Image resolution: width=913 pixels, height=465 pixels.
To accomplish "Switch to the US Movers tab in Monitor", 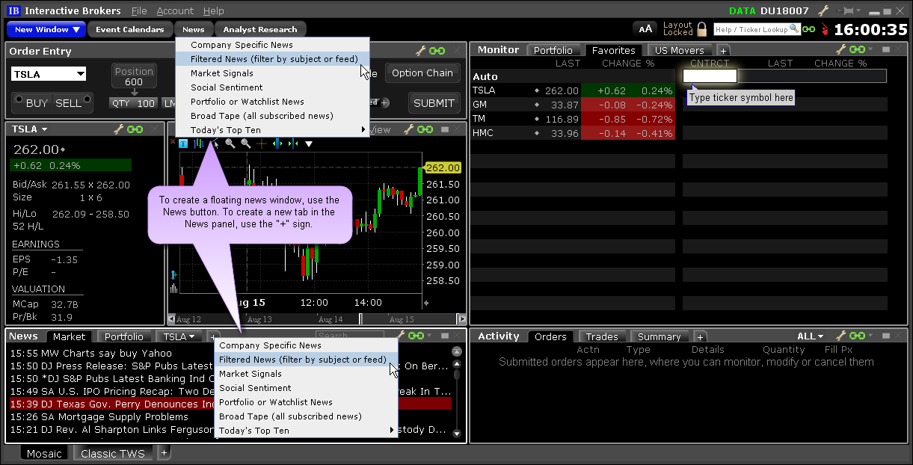I will tap(679, 51).
